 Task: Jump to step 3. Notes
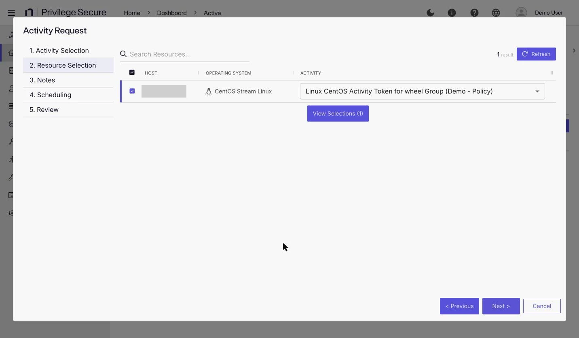tap(68, 80)
